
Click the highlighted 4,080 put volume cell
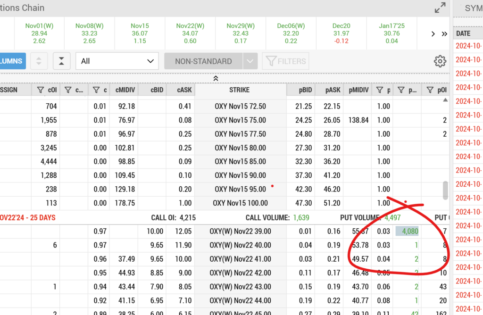[x=407, y=231]
